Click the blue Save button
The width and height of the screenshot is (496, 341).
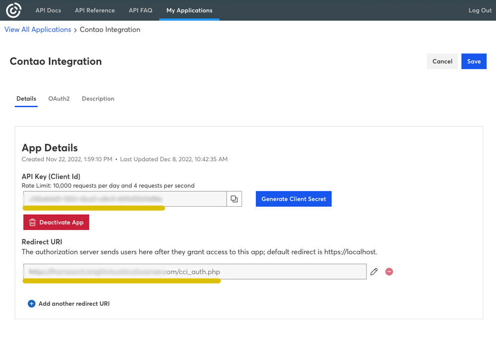[x=474, y=61]
